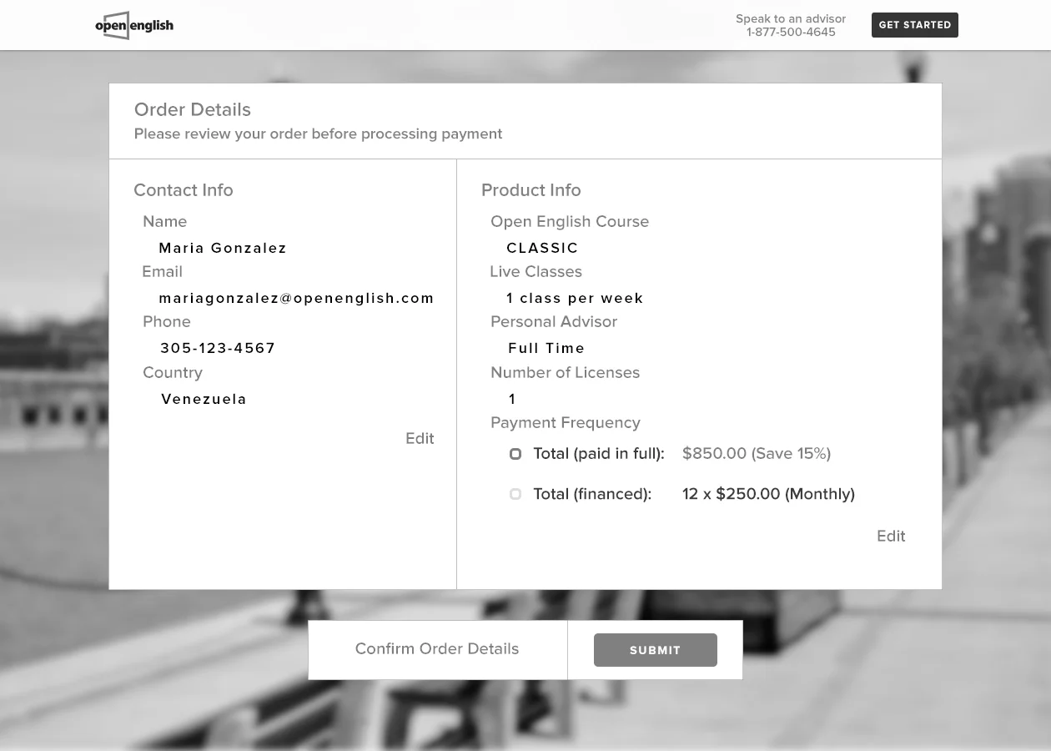Screen dimensions: 1051x751
Task: Click the Country field label
Action: pyautogui.click(x=173, y=372)
